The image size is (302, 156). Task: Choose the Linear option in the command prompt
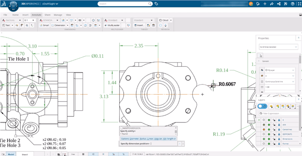[150, 139]
